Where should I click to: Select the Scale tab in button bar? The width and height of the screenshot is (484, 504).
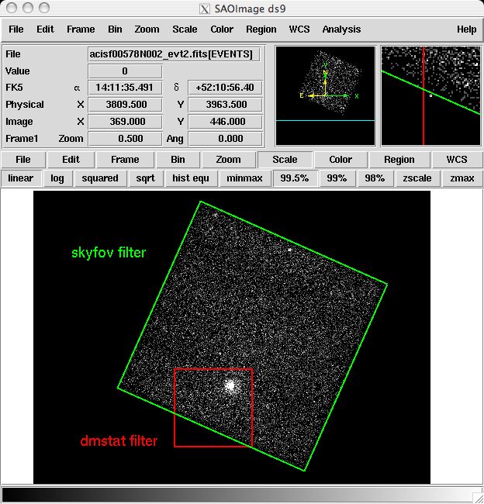point(285,160)
